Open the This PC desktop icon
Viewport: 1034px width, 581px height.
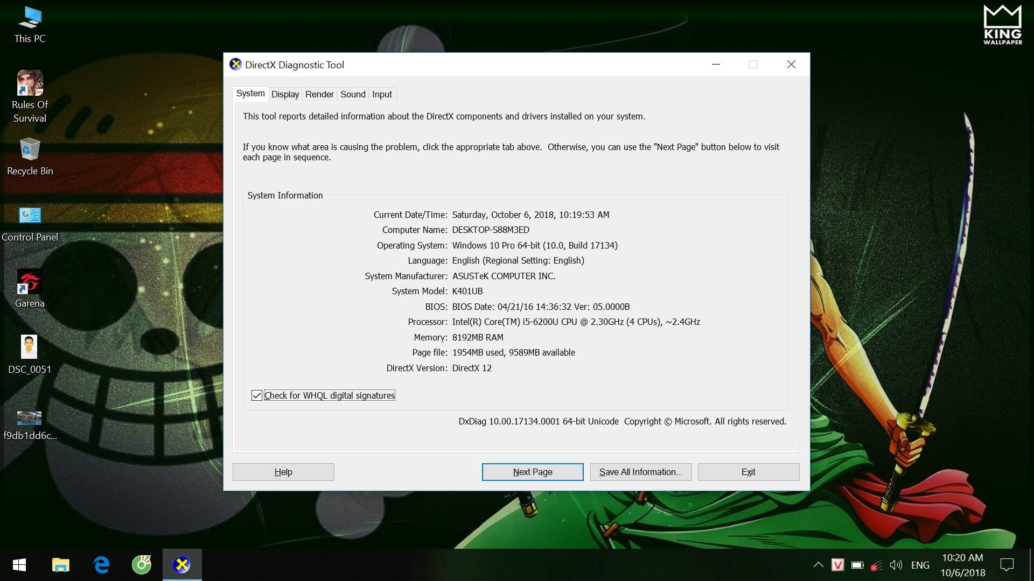(x=30, y=19)
